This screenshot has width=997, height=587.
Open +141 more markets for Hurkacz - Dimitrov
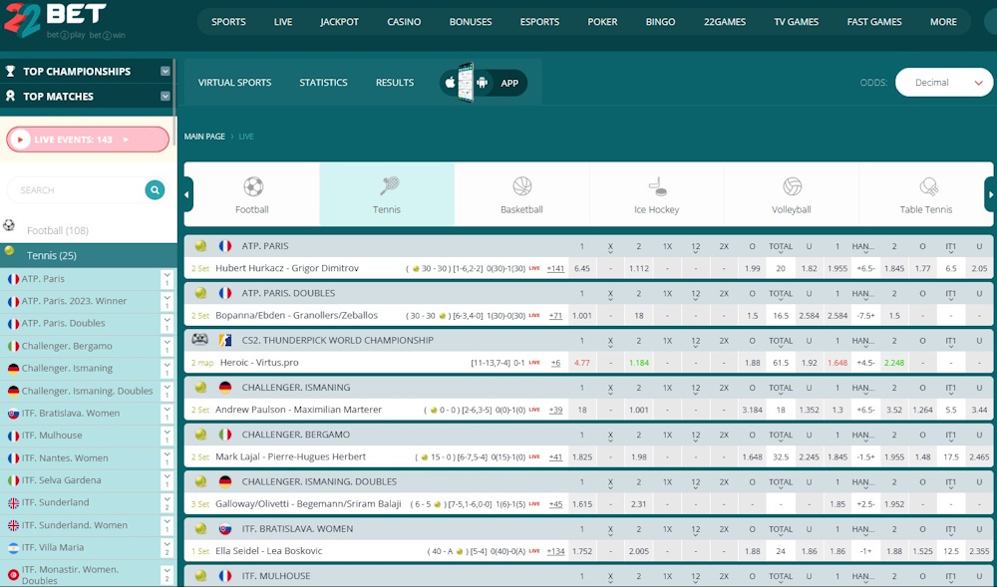(x=555, y=268)
